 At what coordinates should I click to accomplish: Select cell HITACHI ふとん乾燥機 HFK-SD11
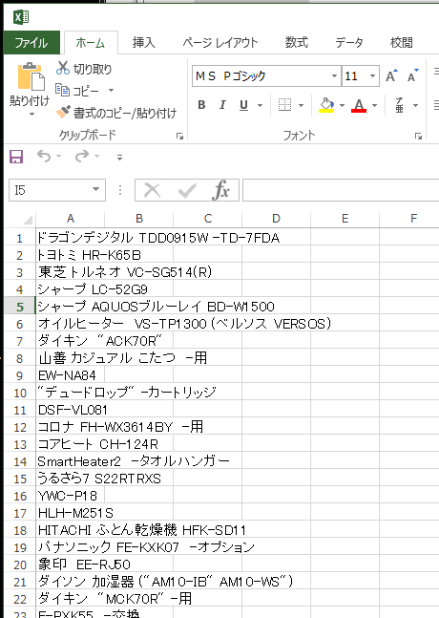70,530
